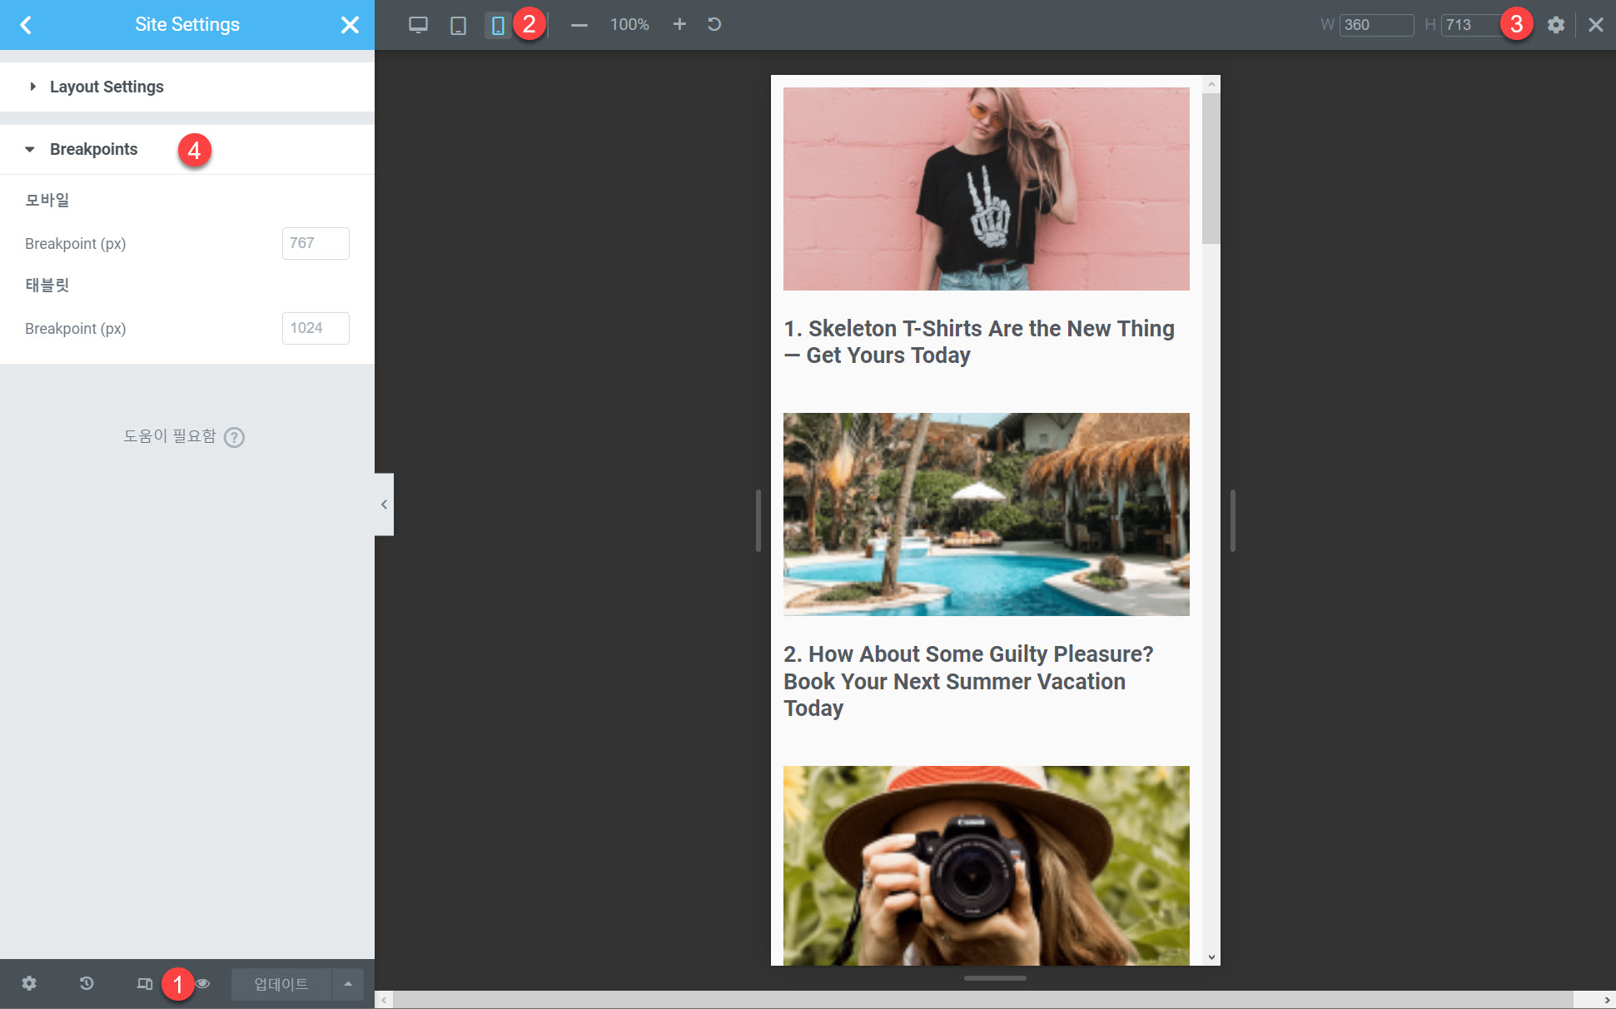Zoom in using the plus icon
The image size is (1616, 1009).
679,24
